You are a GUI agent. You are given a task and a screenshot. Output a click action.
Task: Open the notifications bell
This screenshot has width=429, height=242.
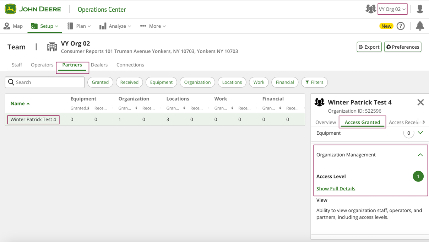pyautogui.click(x=420, y=26)
